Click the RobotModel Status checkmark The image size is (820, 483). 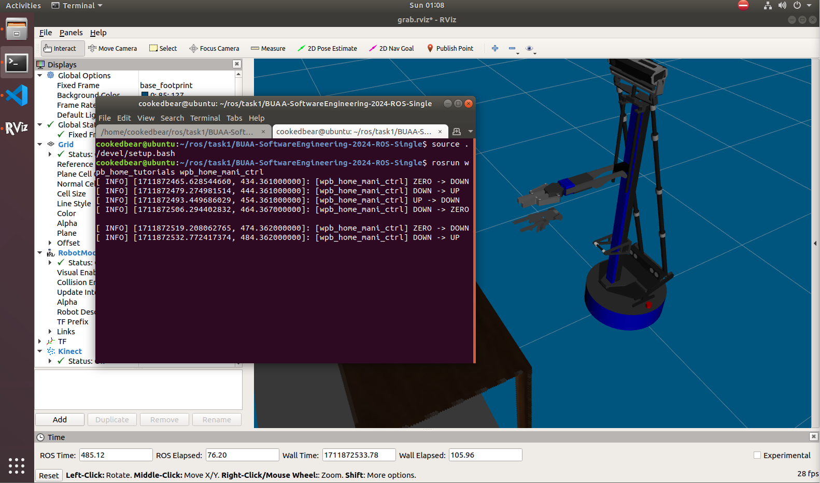pos(61,262)
